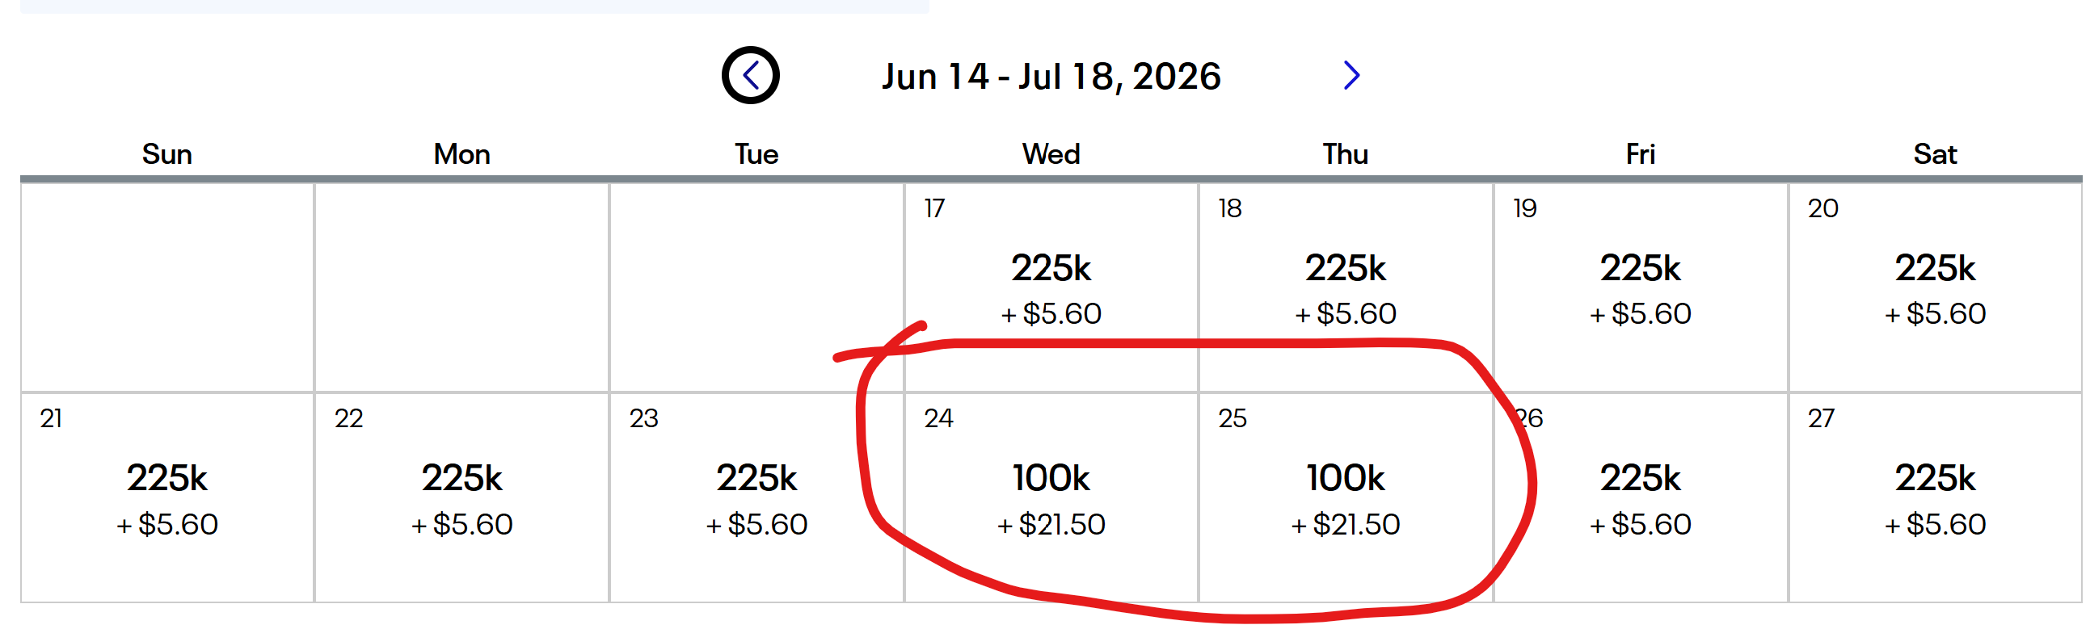Go to previous date range arrow
This screenshot has height=625, width=2090.
751,75
